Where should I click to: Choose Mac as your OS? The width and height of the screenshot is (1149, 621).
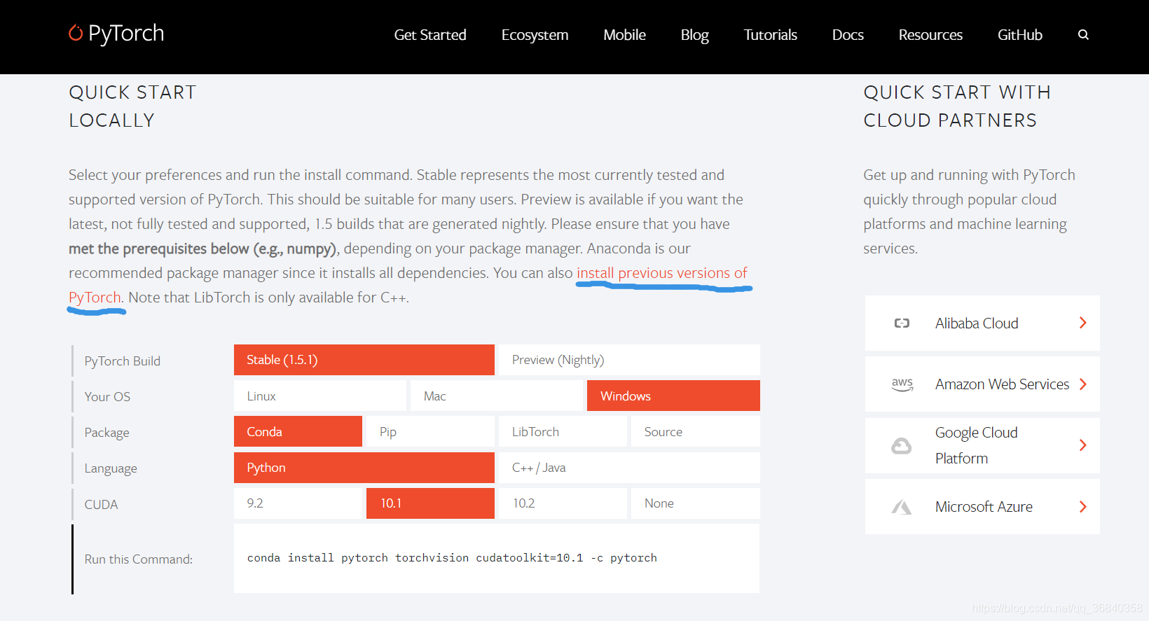coord(497,396)
